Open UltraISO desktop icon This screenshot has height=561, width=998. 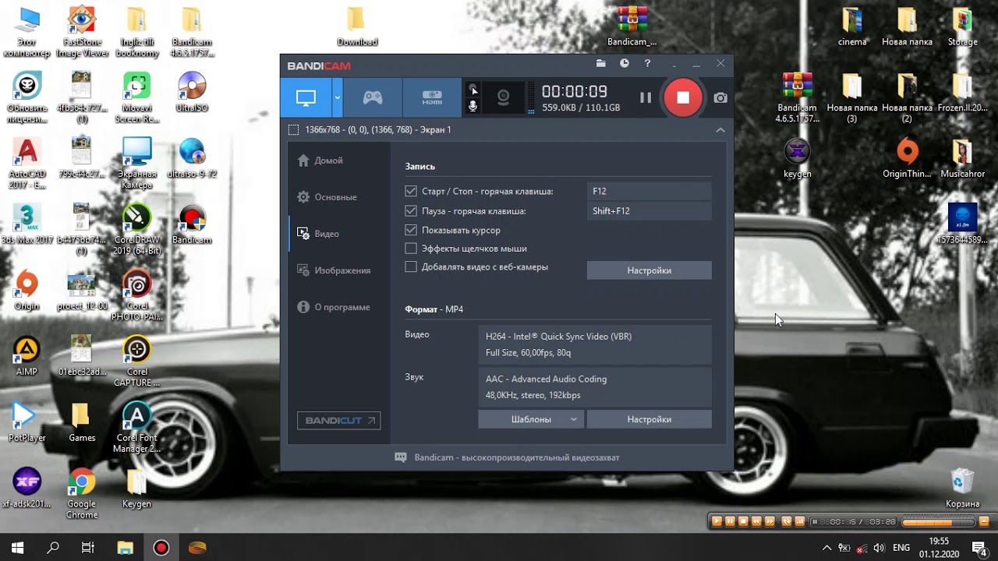pos(192,92)
